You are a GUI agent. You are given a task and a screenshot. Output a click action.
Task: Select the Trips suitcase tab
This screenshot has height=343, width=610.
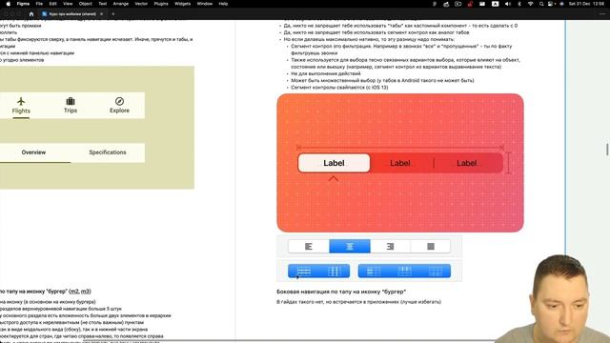click(x=71, y=106)
